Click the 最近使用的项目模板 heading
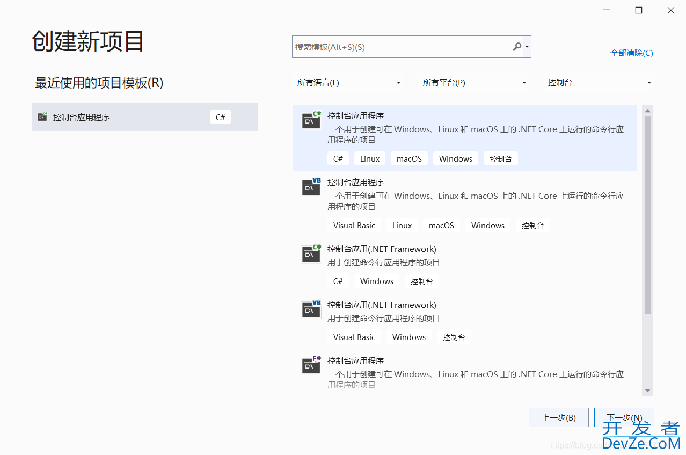The image size is (686, 455). [x=99, y=83]
